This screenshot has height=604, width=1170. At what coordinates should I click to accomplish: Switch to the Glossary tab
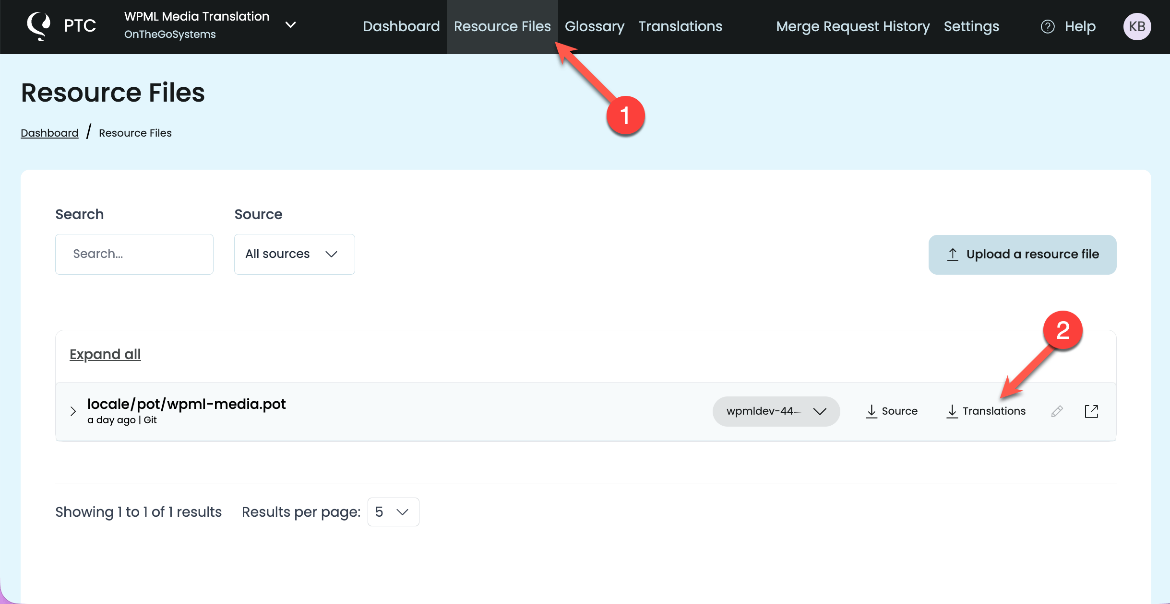594,26
